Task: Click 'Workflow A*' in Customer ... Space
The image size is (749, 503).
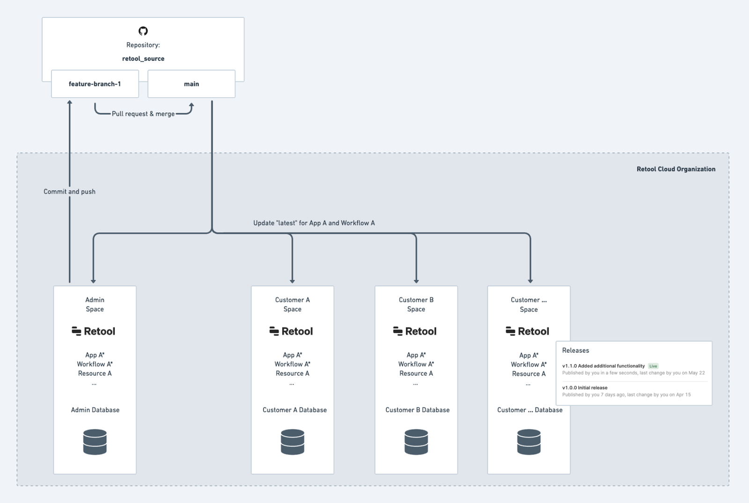Action: tap(529, 364)
